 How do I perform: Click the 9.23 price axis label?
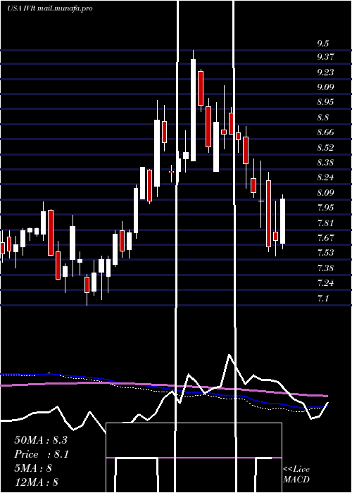pyautogui.click(x=325, y=72)
